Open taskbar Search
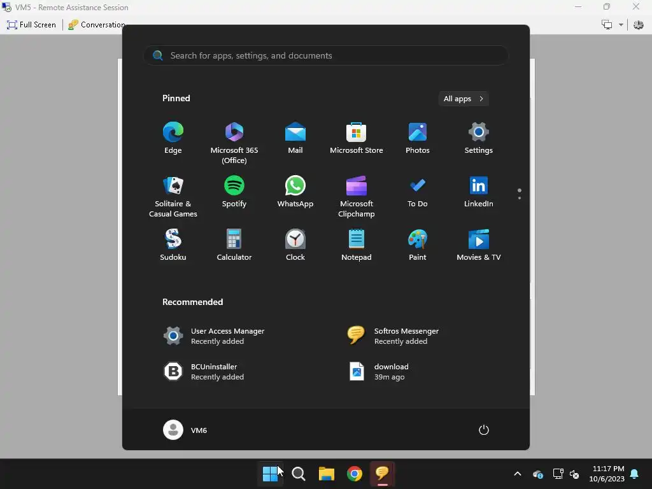 pos(298,474)
